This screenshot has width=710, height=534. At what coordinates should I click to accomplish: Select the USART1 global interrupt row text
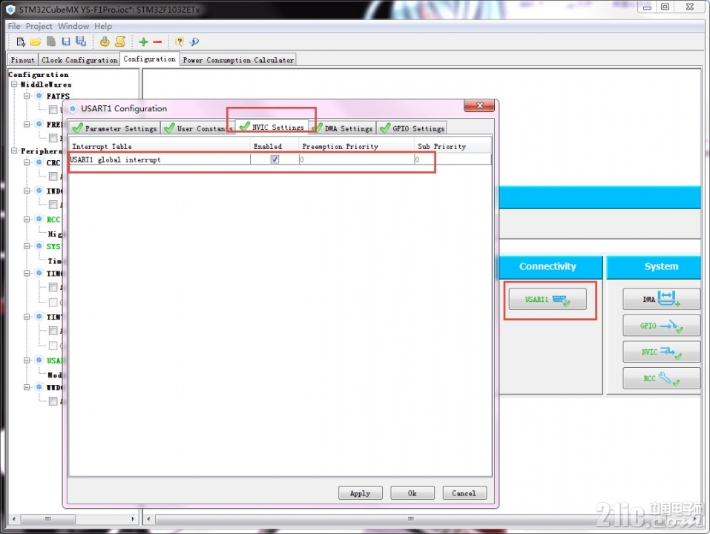[116, 159]
